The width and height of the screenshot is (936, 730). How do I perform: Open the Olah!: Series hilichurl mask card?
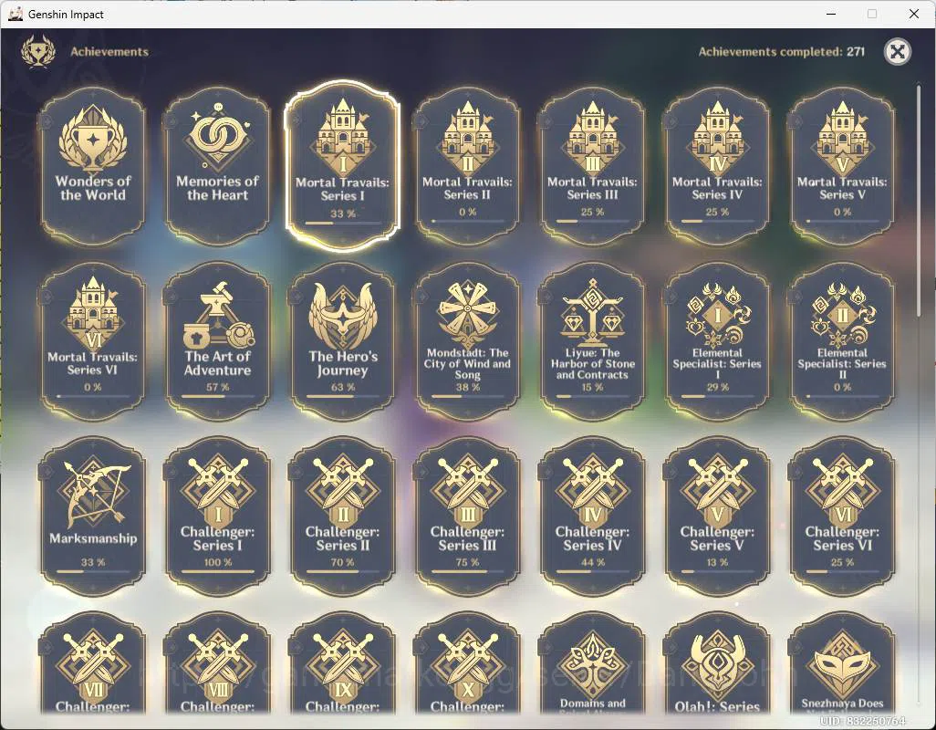pyautogui.click(x=717, y=663)
